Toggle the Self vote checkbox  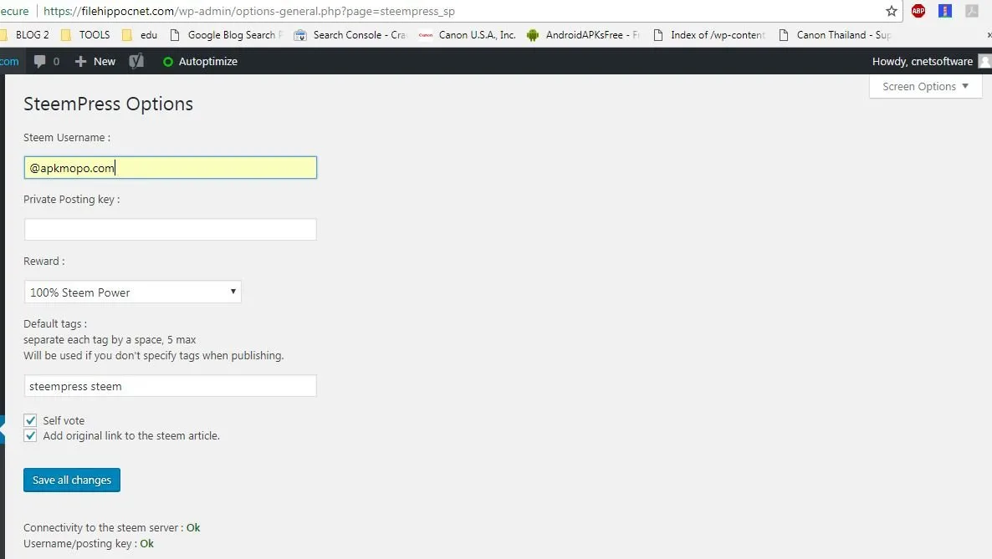[x=30, y=420]
